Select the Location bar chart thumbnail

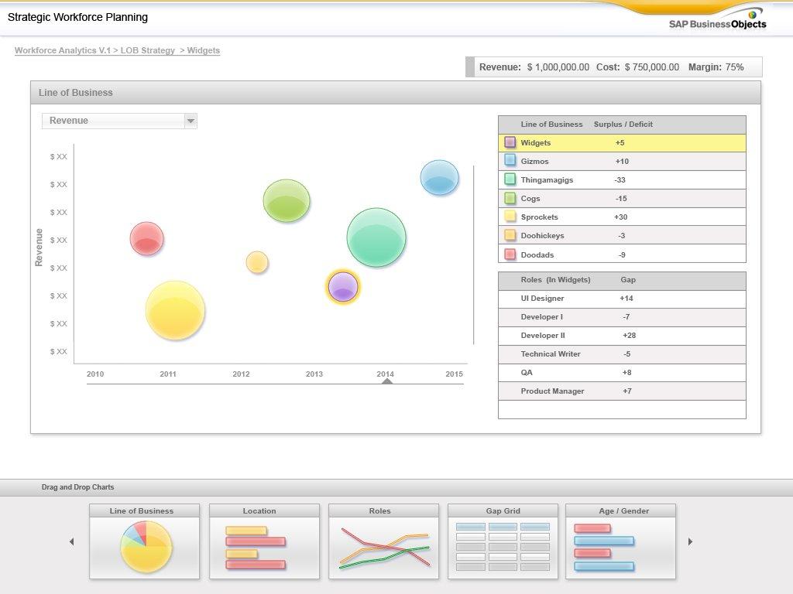264,547
